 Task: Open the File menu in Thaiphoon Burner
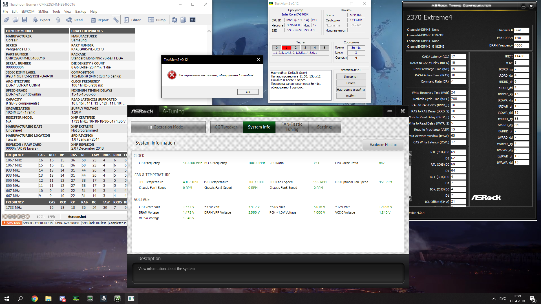5,12
